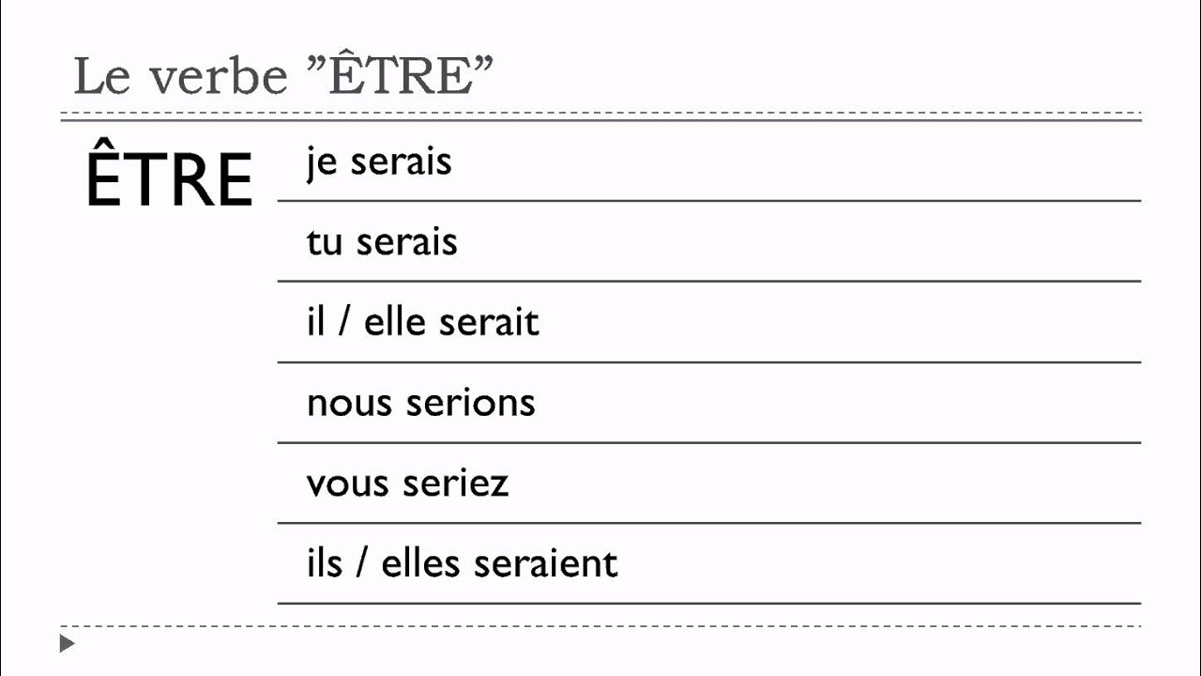This screenshot has width=1201, height=676.
Task: Select the verb form "serions"
Action: 471,403
